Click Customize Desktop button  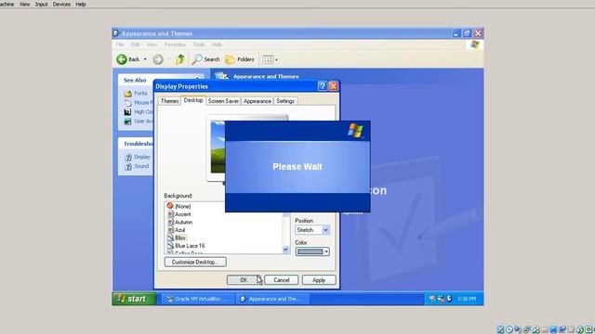[x=195, y=262]
